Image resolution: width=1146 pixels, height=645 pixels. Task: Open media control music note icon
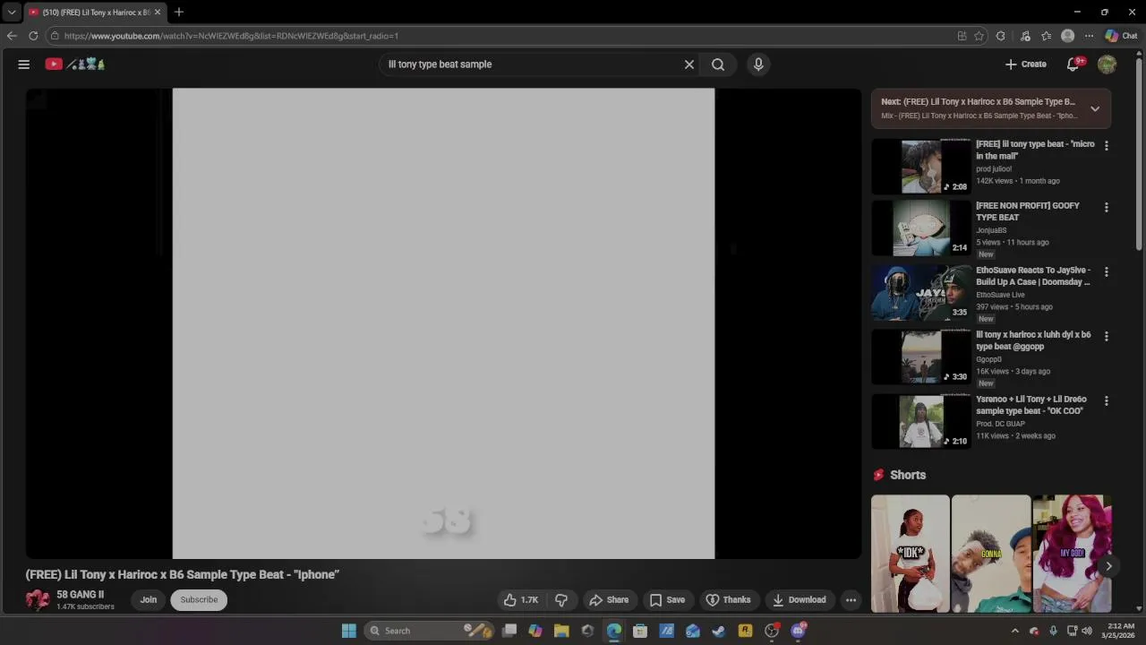point(1025,36)
